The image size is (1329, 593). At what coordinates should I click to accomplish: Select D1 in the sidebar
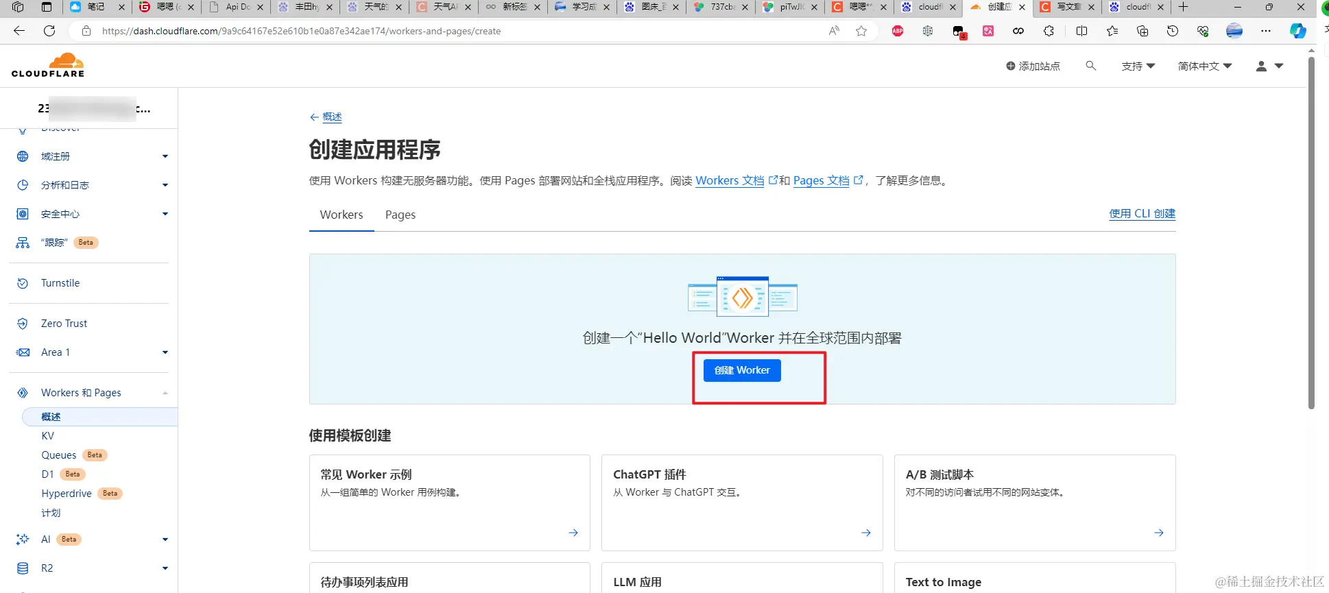point(47,474)
